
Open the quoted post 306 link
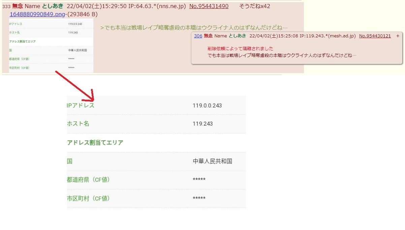pyautogui.click(x=198, y=36)
